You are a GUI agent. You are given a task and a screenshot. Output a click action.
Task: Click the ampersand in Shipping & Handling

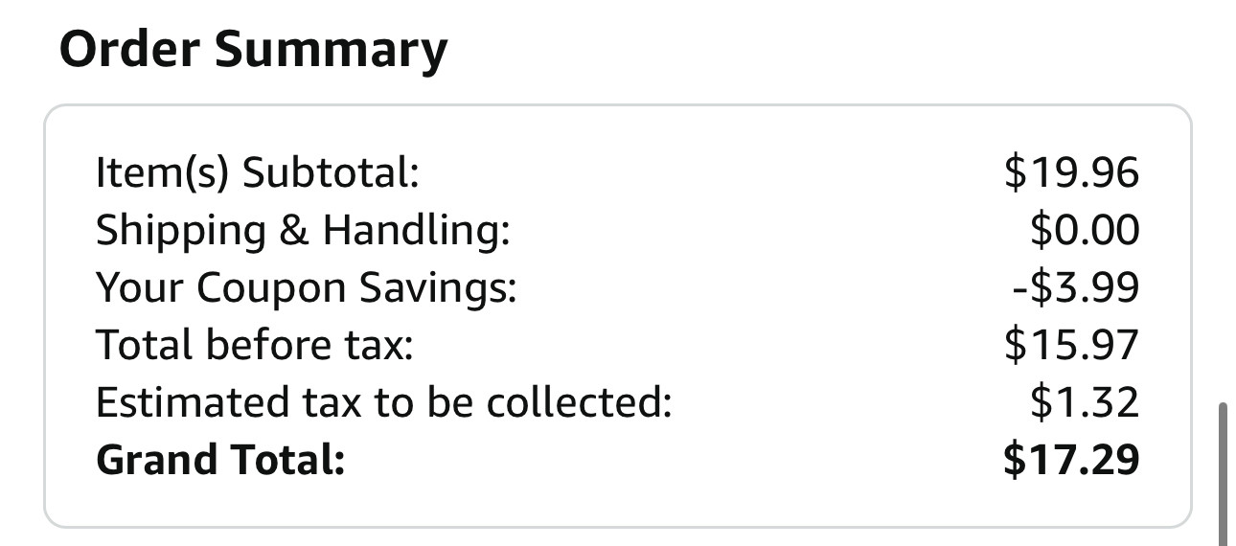tap(295, 231)
